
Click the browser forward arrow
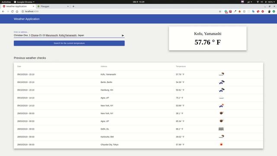[x=8, y=11]
